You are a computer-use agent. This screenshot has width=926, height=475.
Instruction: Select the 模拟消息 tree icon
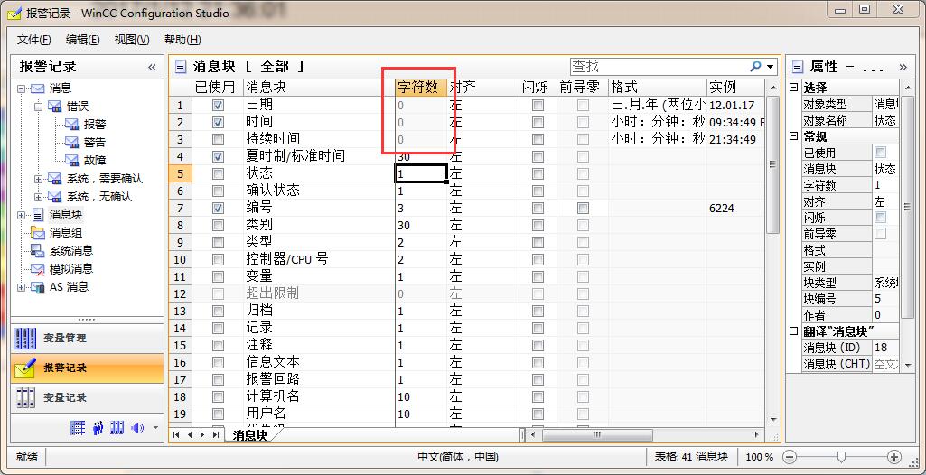[38, 268]
